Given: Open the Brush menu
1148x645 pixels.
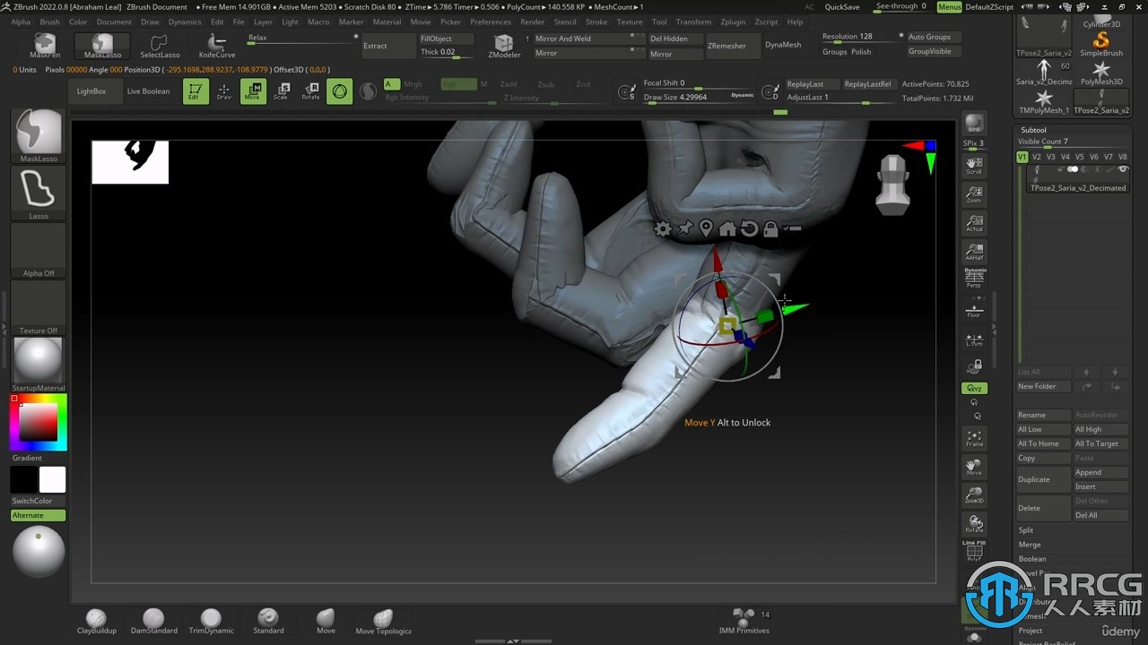Looking at the screenshot, I should point(49,21).
